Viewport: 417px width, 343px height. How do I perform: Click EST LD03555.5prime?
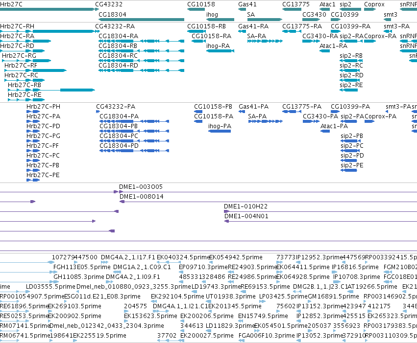[50, 287]
